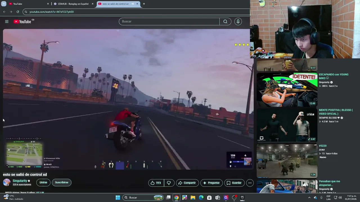Go forward with the browser forward arrow
Viewport: 360px width, 202px height.
click(x=11, y=12)
